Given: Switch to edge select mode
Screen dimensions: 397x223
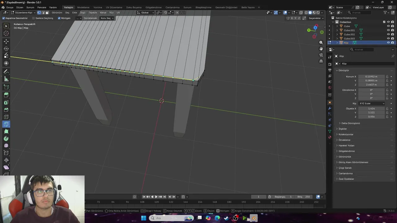Looking at the screenshot, I should 43,13.
